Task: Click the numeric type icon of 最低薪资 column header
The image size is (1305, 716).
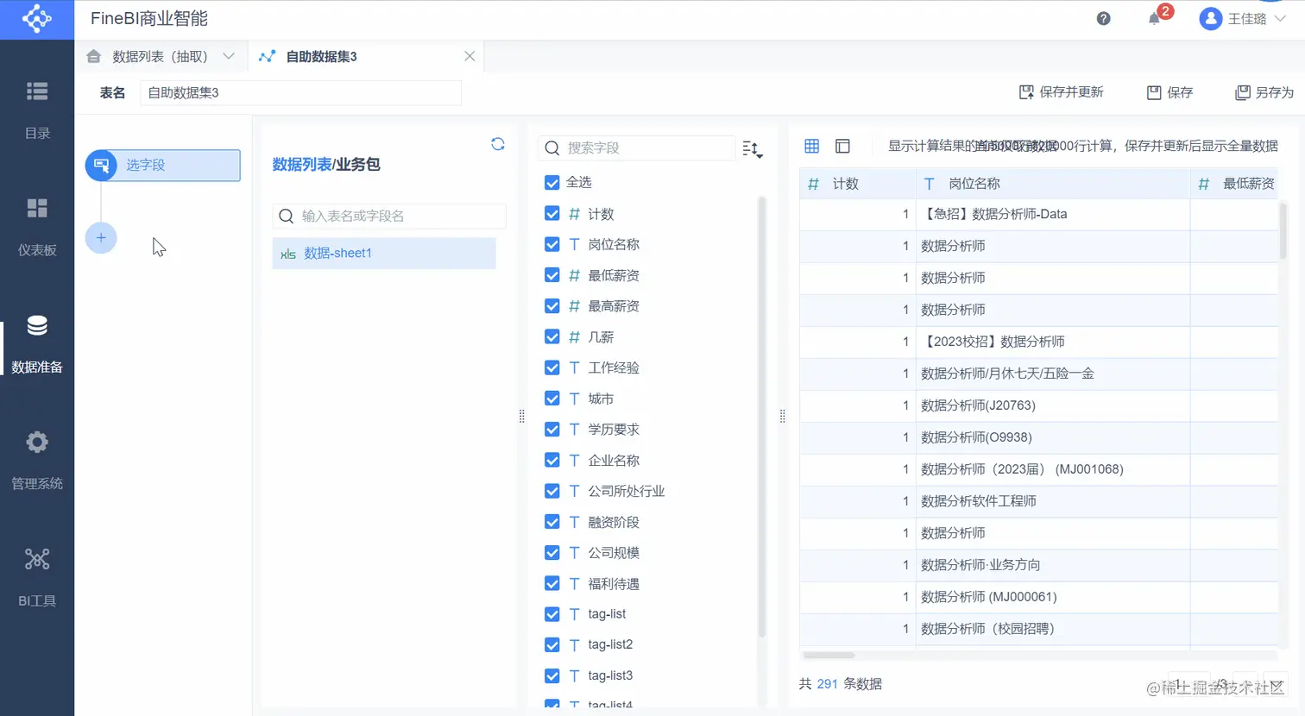Action: click(1204, 184)
